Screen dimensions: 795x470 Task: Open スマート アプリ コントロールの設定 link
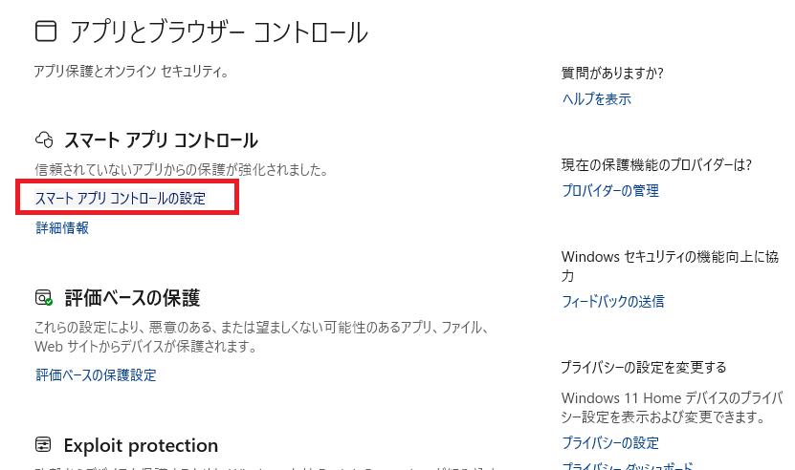point(120,199)
